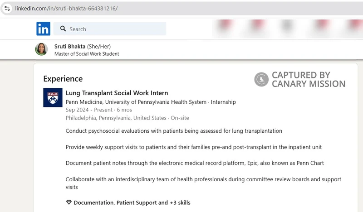Open the Penn Medicine company logo

[53, 97]
